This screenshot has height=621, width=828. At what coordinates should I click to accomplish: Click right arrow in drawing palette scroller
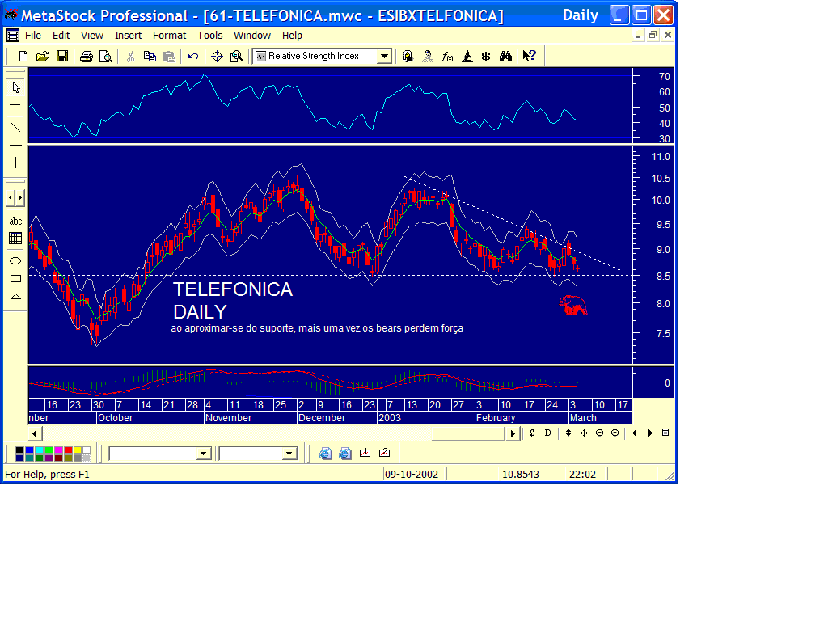[x=20, y=198]
